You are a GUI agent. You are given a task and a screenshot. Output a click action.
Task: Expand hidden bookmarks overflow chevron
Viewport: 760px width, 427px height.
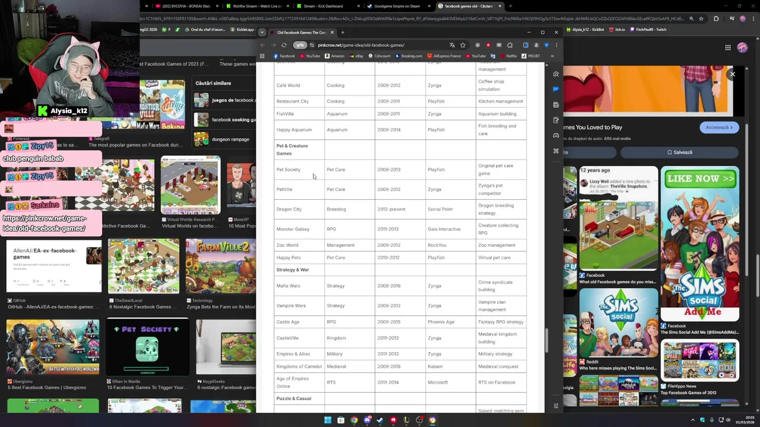552,56
